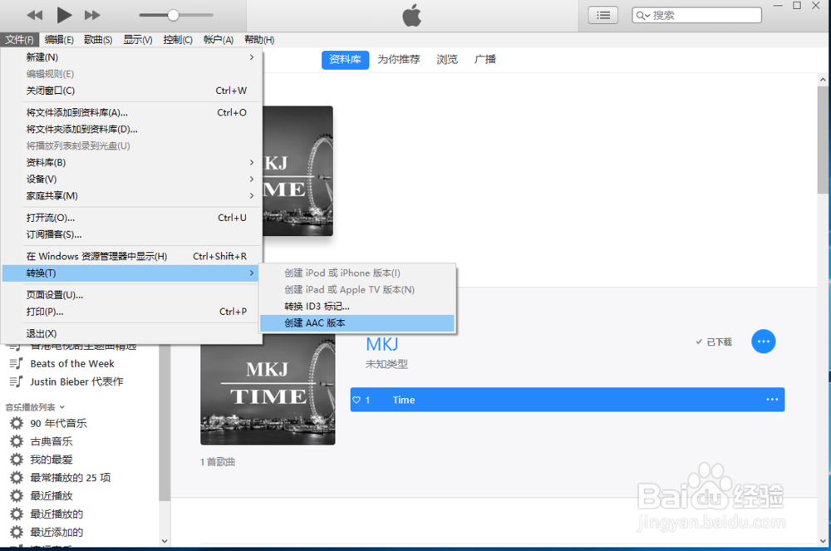Open the 最近添加的 smart playlist
831x551 pixels.
(57, 532)
